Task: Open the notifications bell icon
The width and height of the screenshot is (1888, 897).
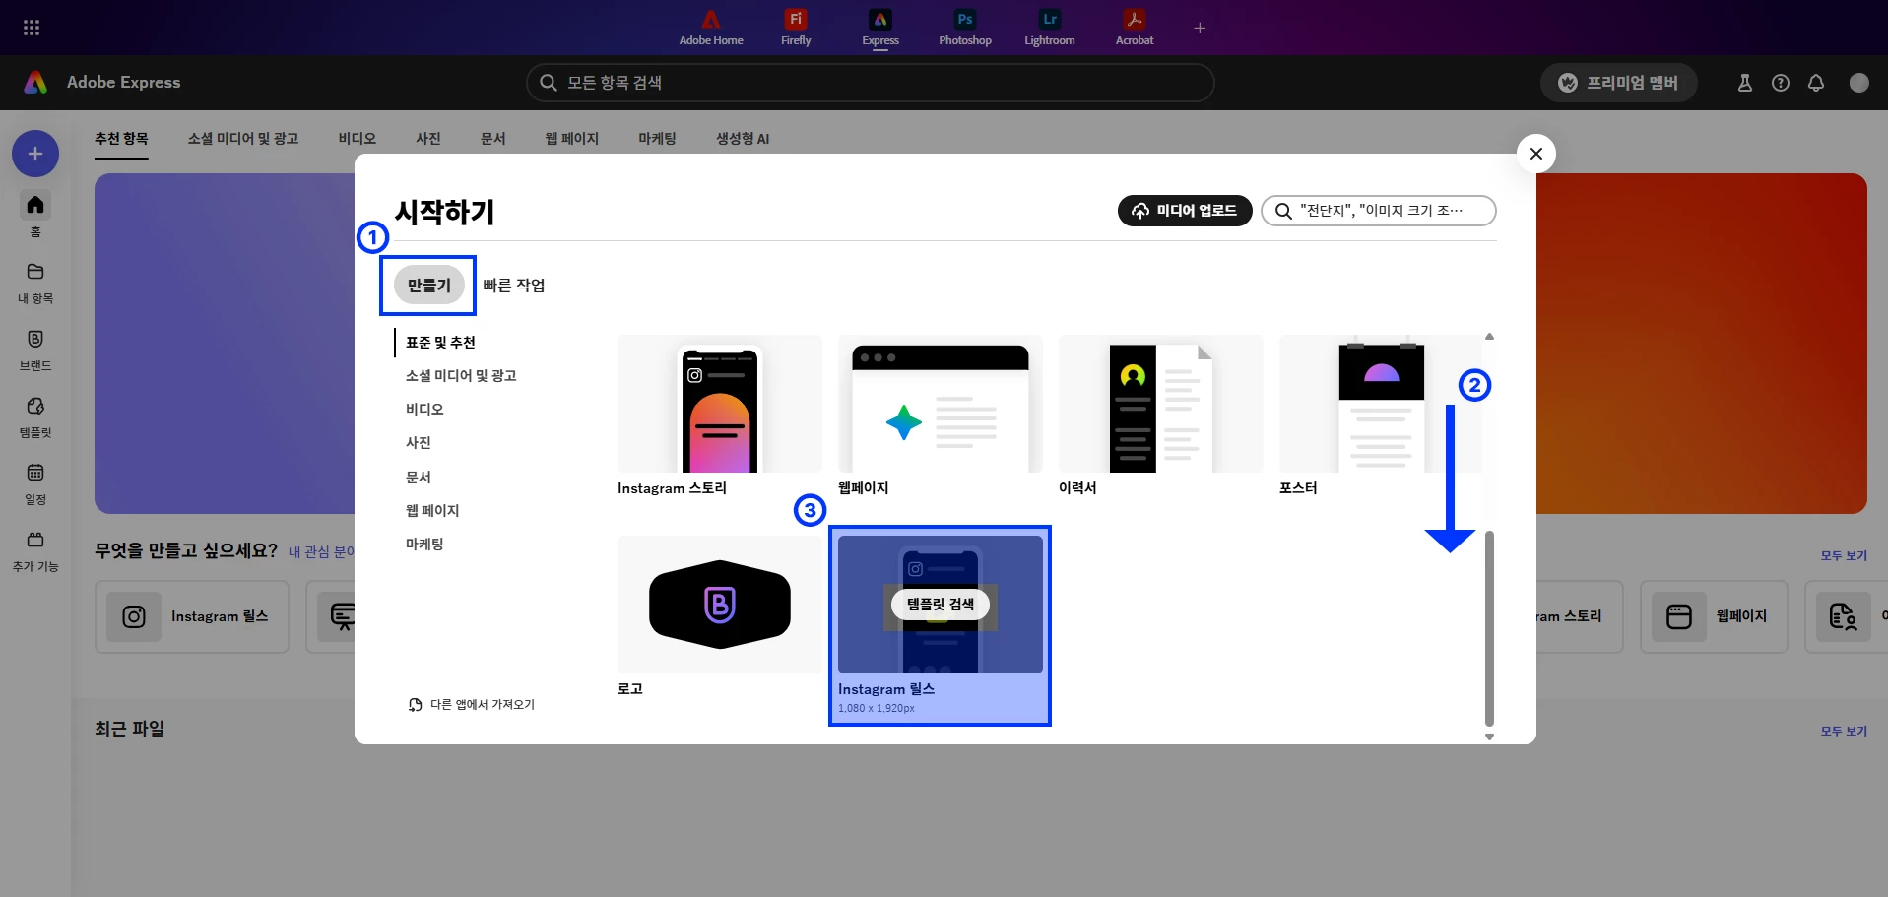Action: coord(1816,83)
